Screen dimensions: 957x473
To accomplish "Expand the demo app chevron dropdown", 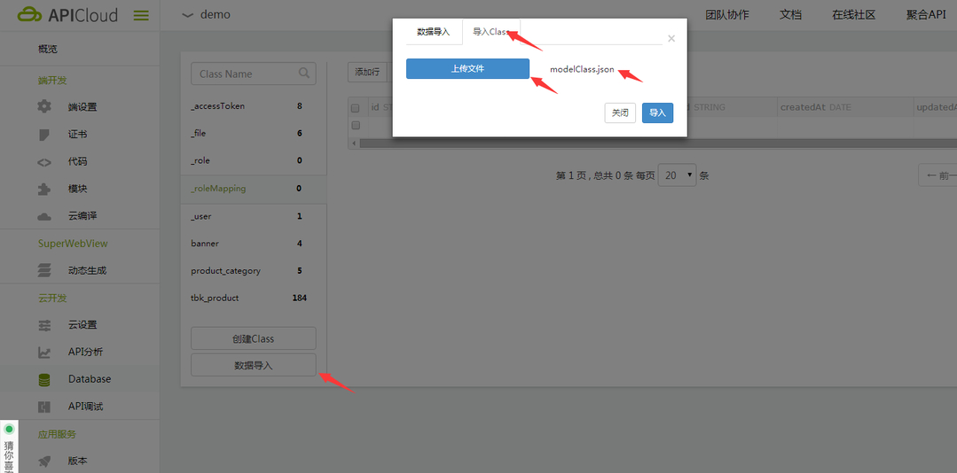I will point(188,15).
